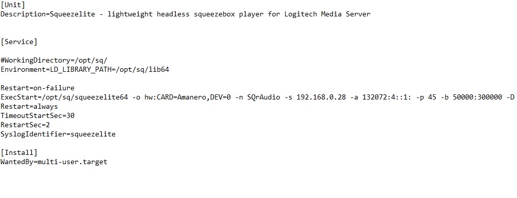Place cursor on the [Unit] section header
The height and width of the screenshot is (198, 517).
pyautogui.click(x=13, y=5)
